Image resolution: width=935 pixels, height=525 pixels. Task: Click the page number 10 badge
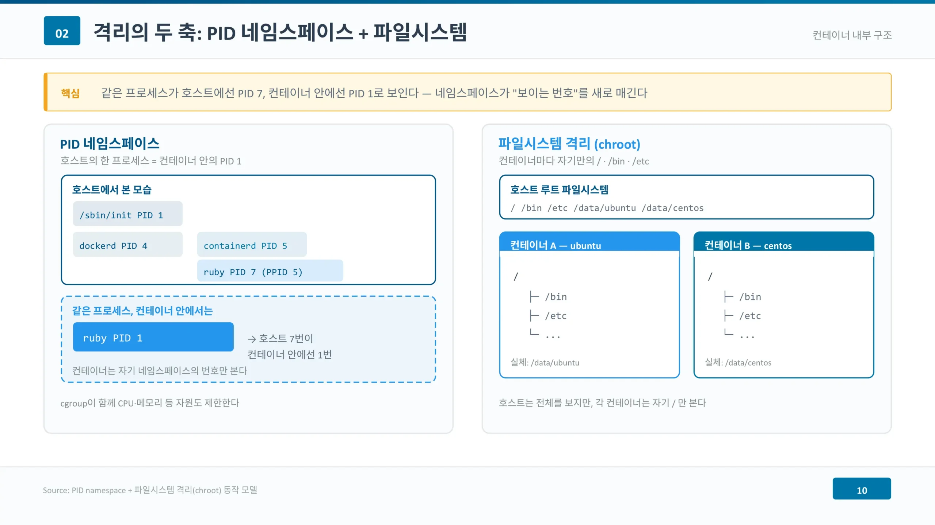coord(862,489)
